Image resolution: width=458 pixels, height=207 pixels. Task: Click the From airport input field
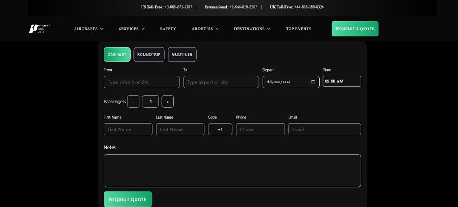click(142, 82)
